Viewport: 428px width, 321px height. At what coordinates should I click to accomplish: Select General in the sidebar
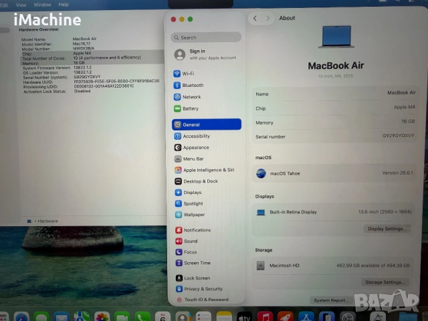(x=207, y=124)
